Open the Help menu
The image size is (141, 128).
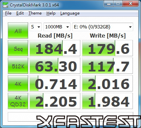[51, 13]
